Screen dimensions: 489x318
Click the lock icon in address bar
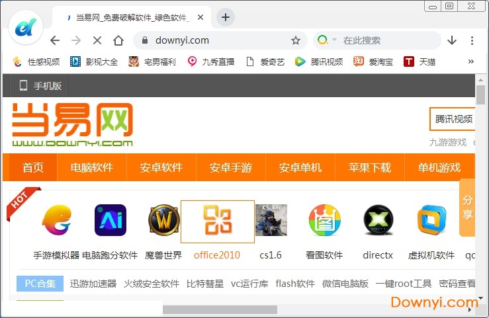pyautogui.click(x=144, y=40)
